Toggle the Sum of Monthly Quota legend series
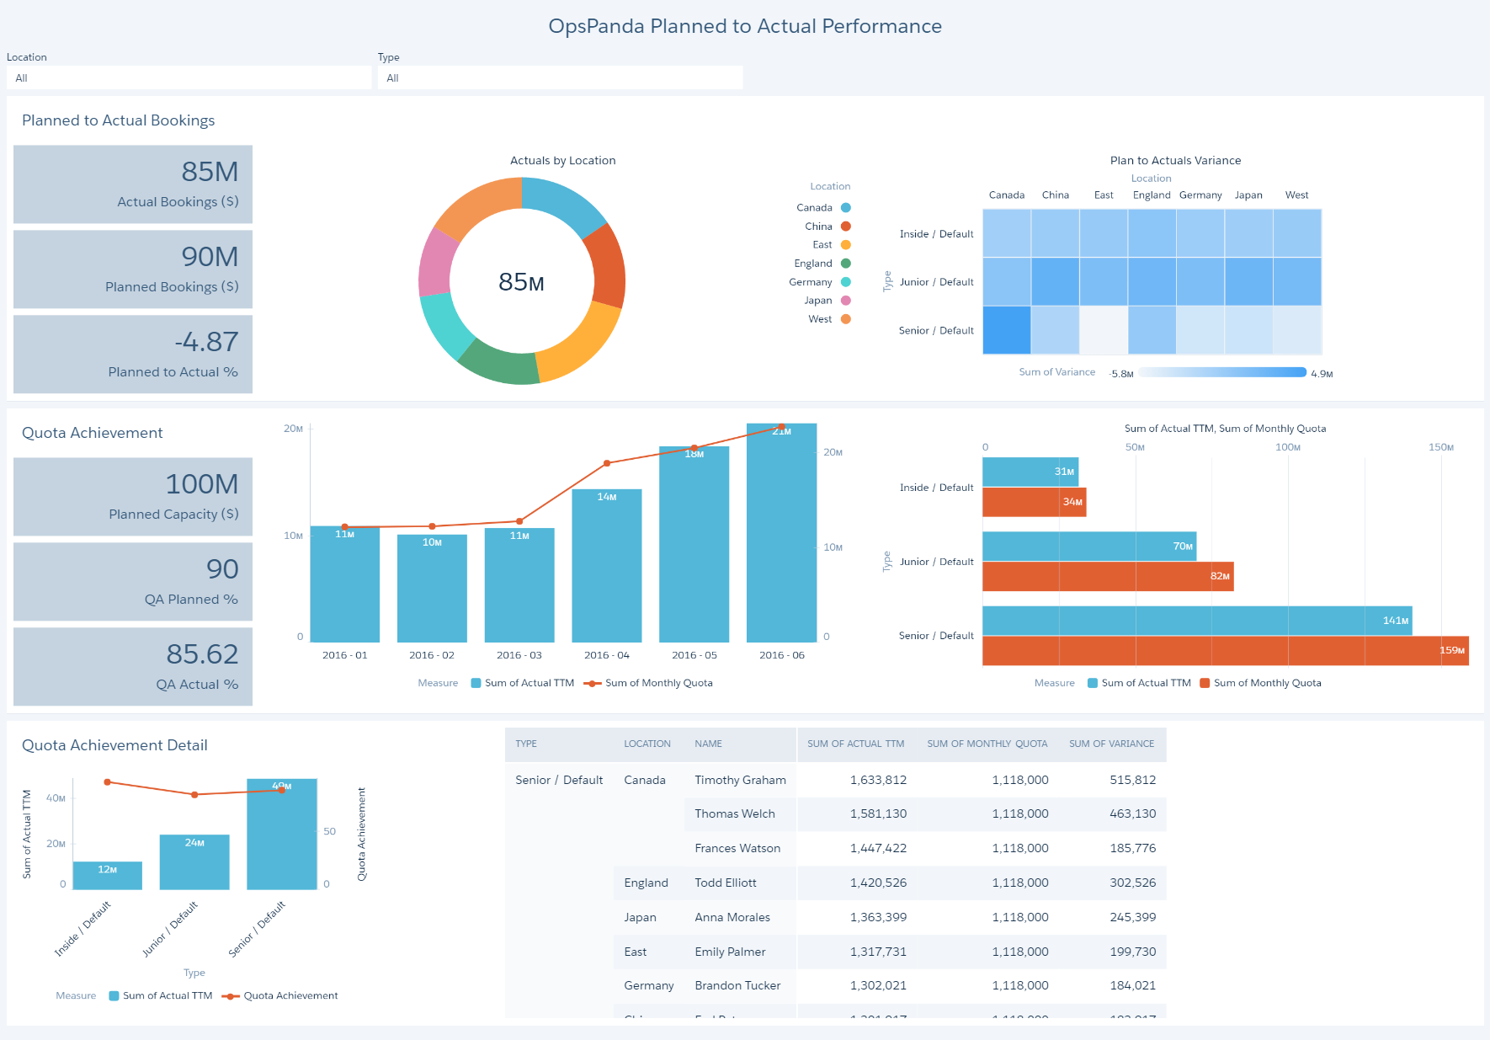Screen dimensions: 1490x1040 tap(648, 683)
